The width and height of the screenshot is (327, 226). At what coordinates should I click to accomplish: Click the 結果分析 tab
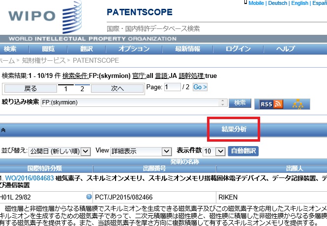pos(234,129)
